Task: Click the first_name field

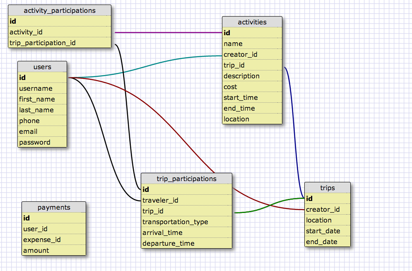Action: pyautogui.click(x=42, y=99)
